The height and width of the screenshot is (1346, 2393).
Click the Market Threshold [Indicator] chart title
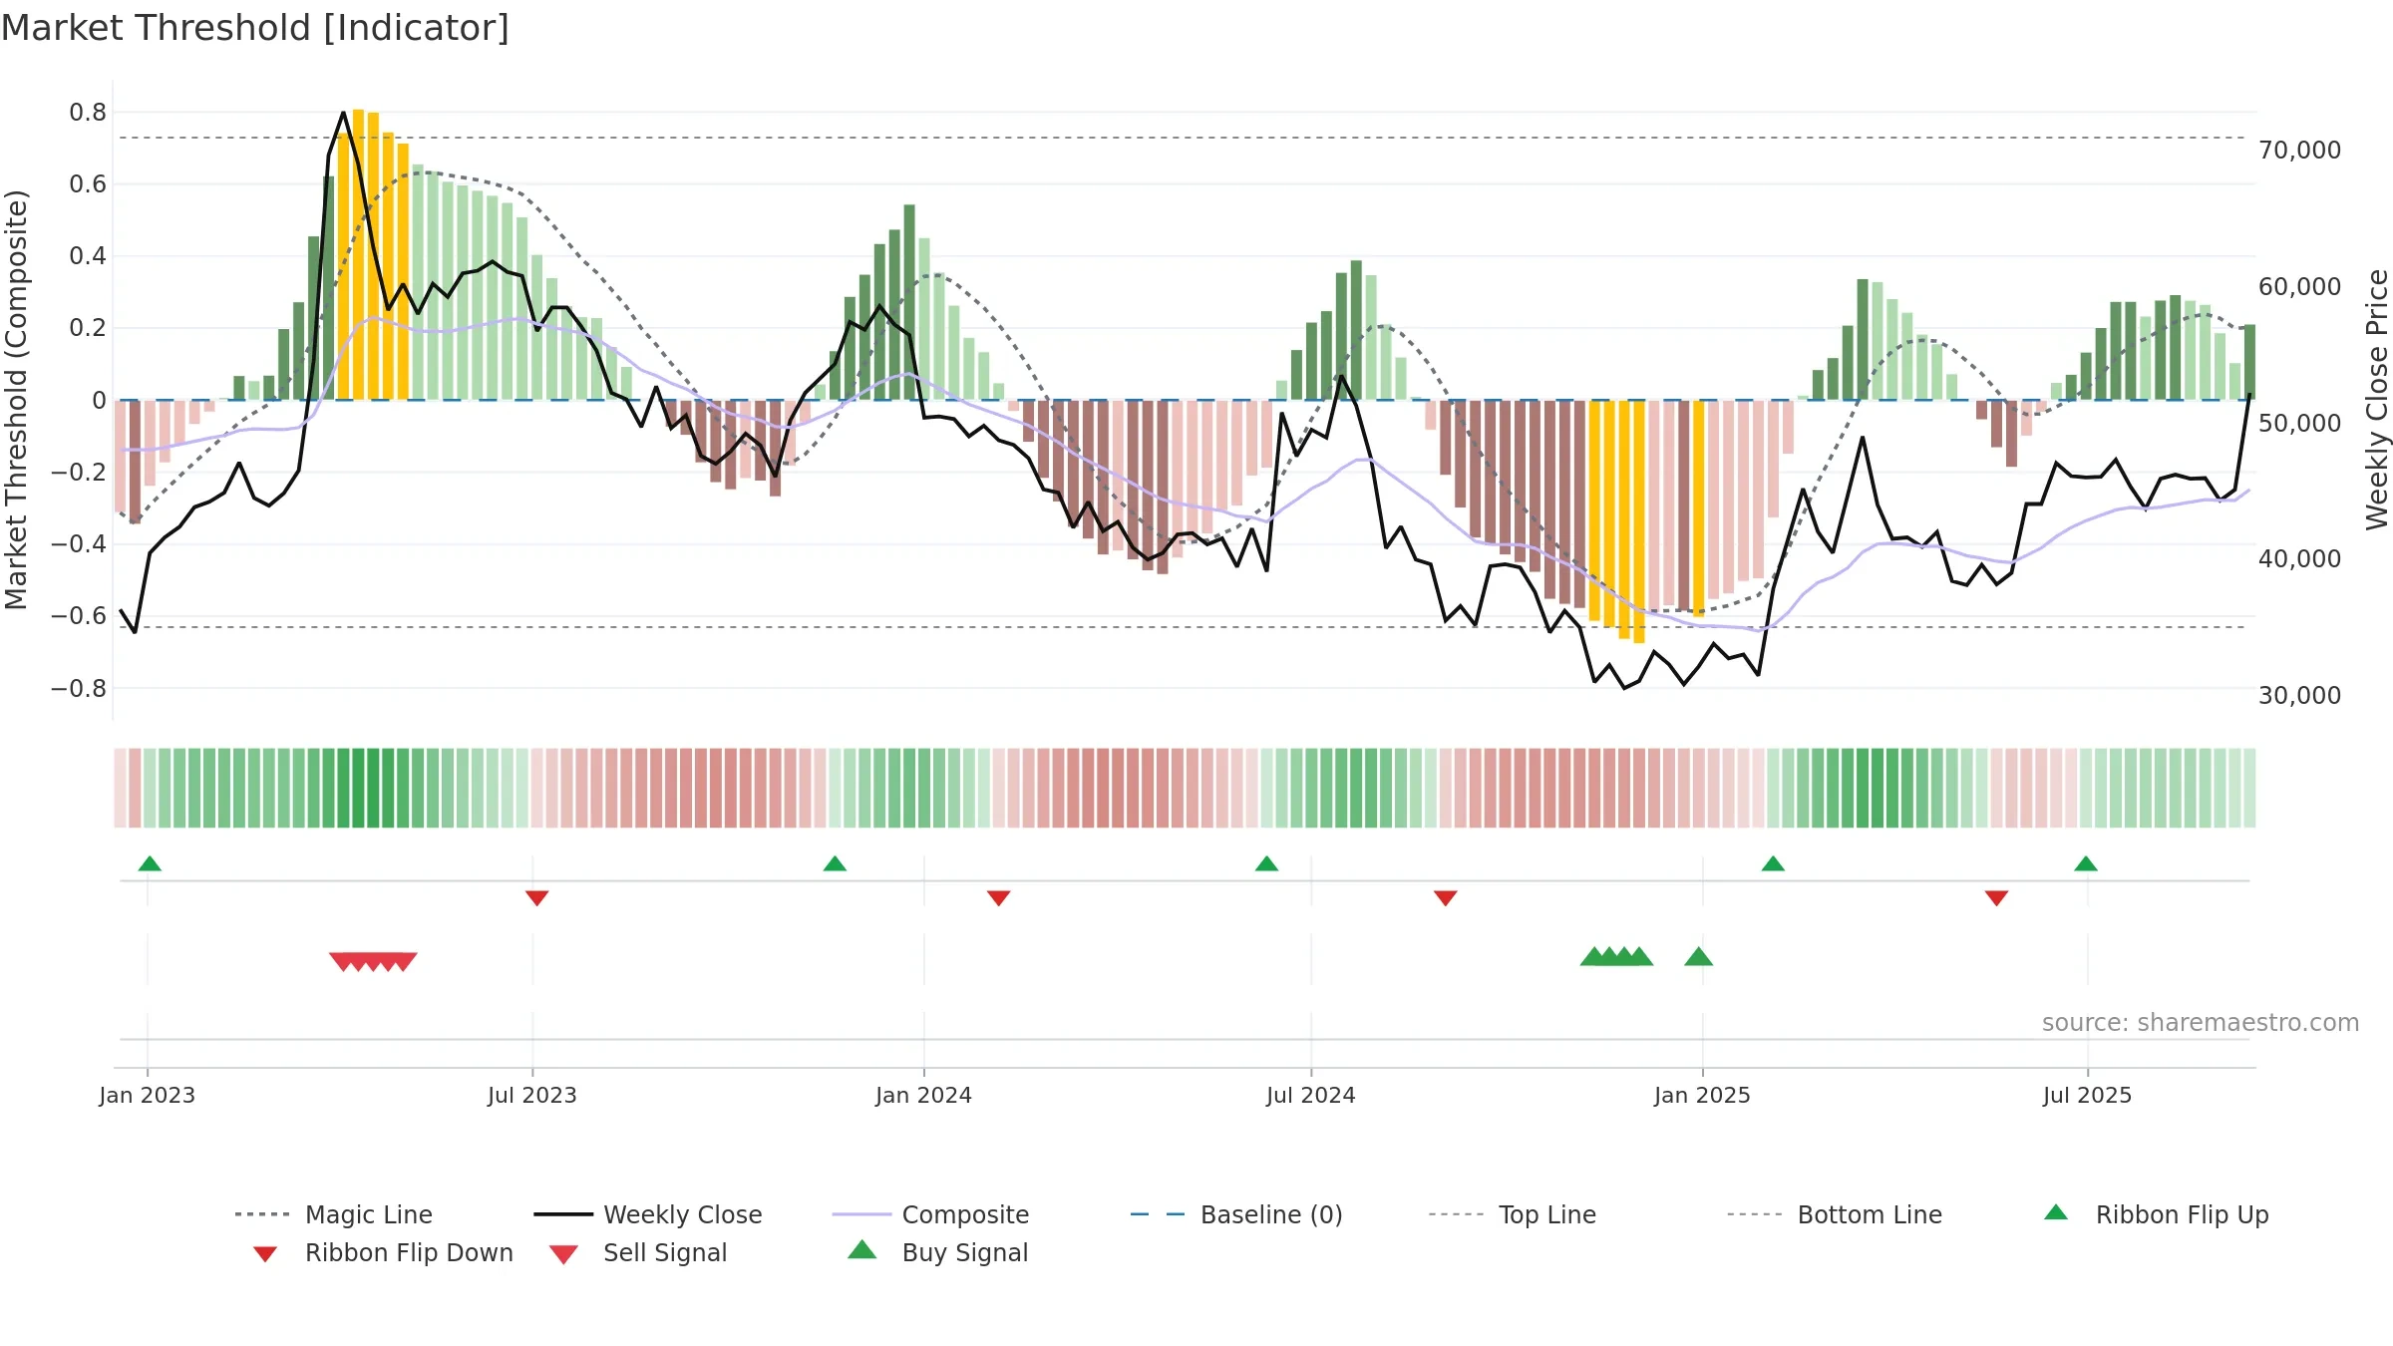click(x=255, y=28)
